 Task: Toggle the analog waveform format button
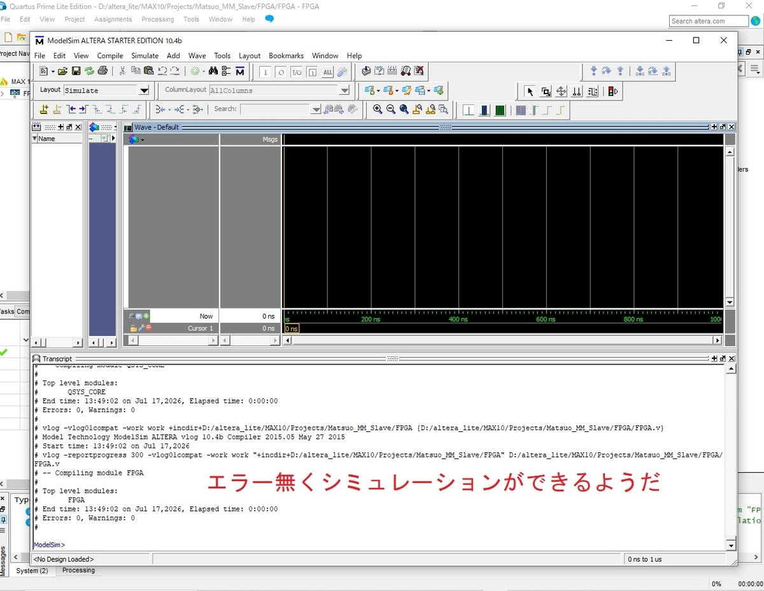[x=470, y=110]
